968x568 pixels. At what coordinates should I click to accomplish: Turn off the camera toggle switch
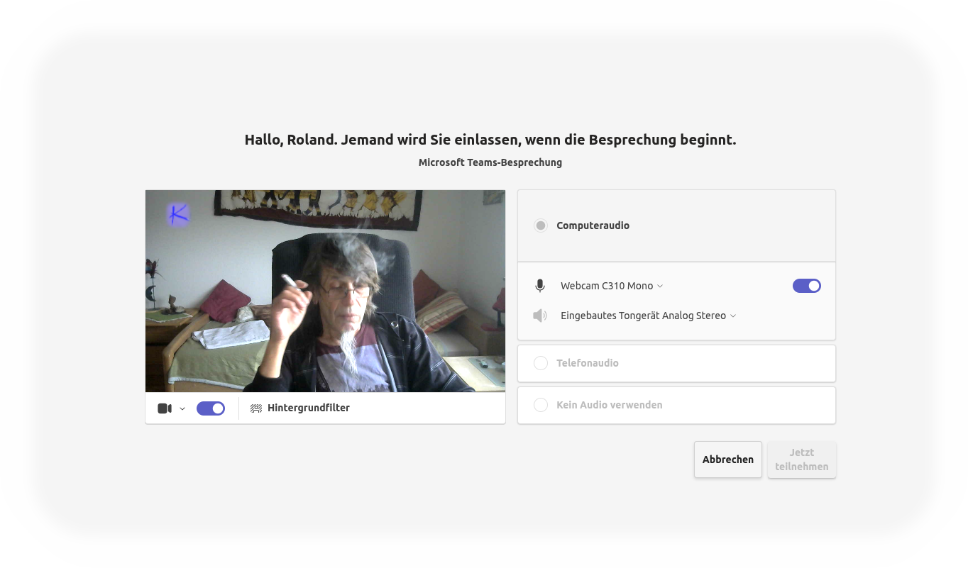click(x=211, y=408)
